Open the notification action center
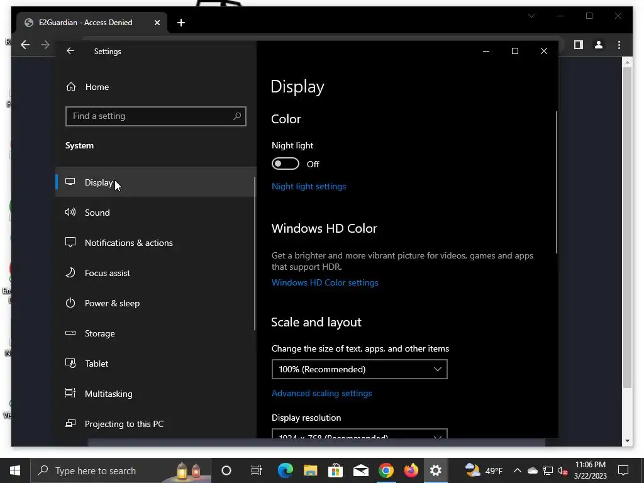 click(x=623, y=470)
